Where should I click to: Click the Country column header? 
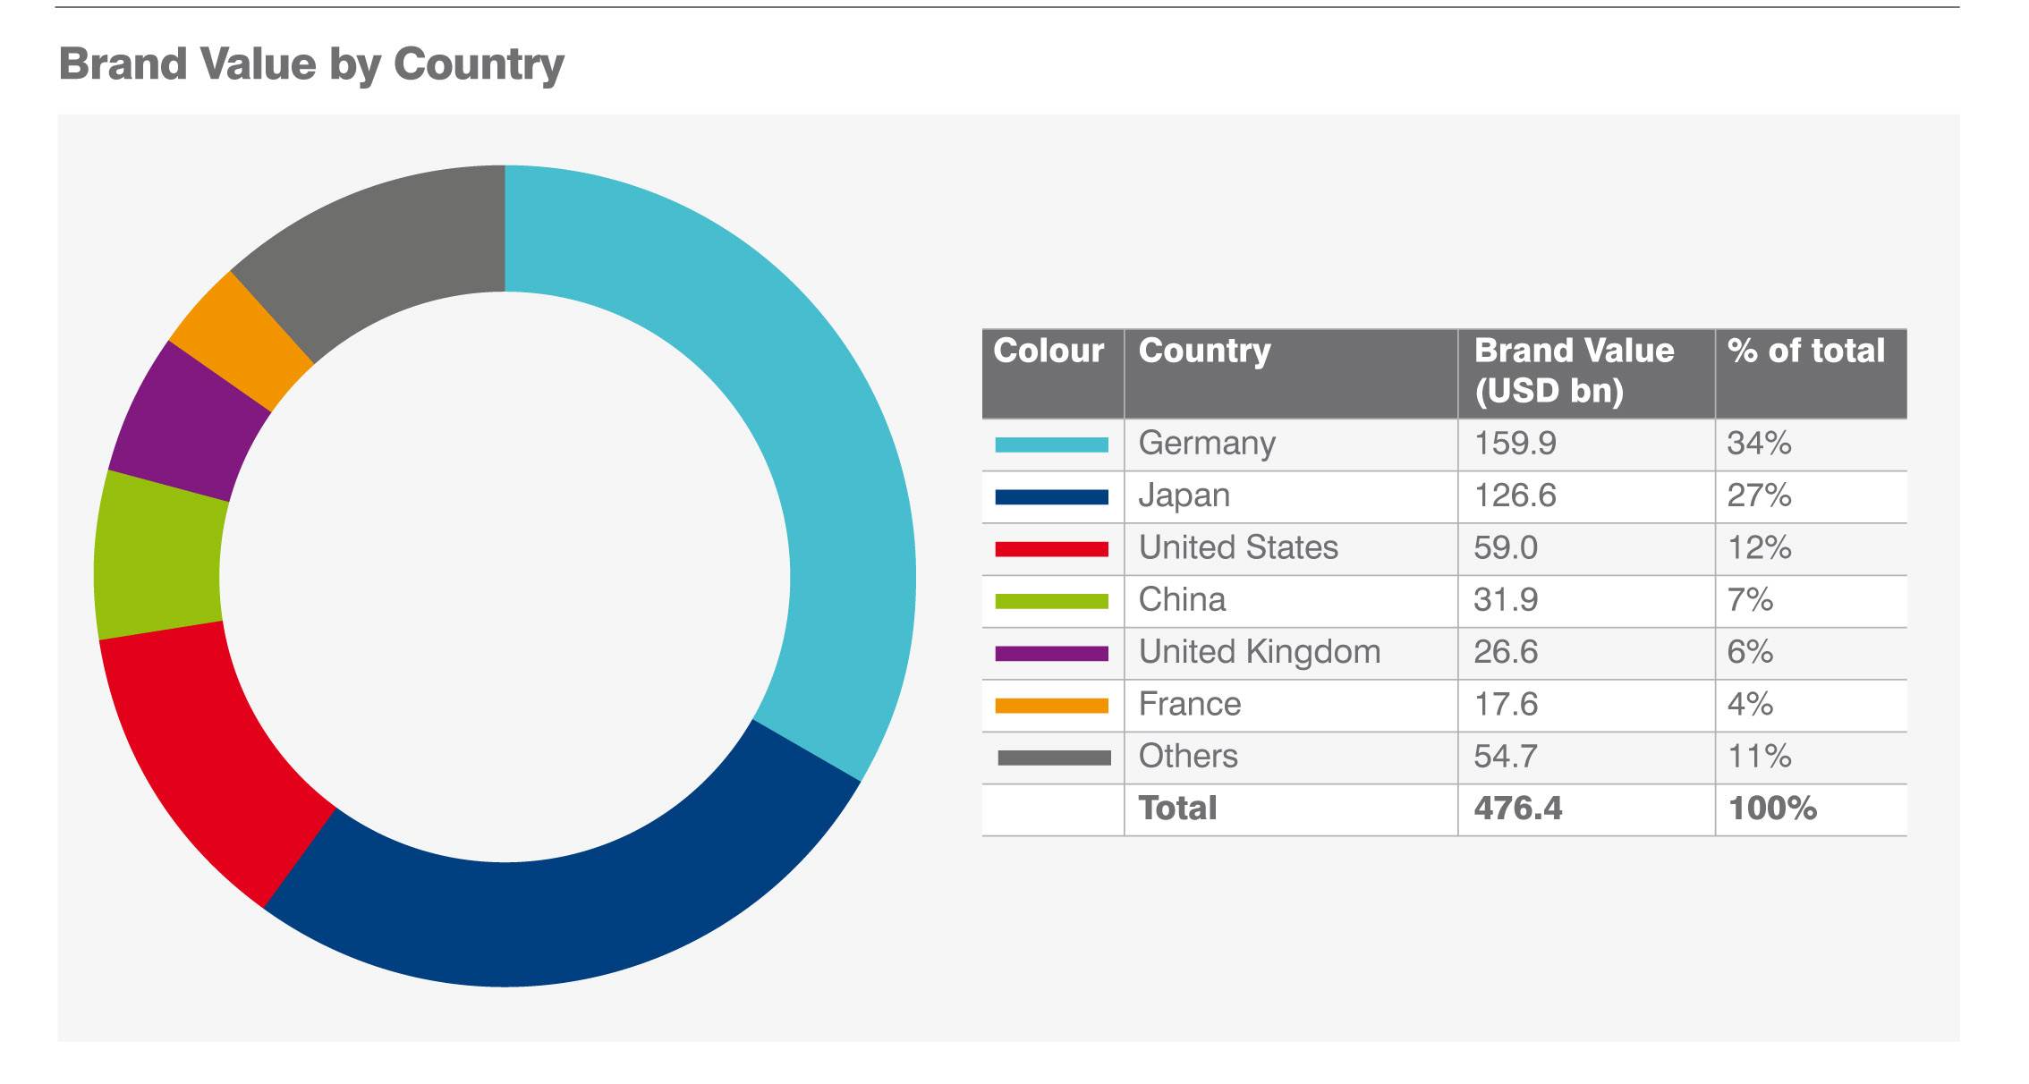pyautogui.click(x=1203, y=351)
